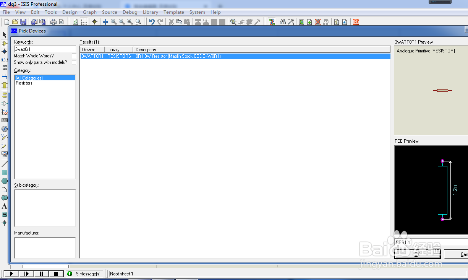This screenshot has height=280, width=468.
Task: Toggle the grid dots icon
Action: (84, 22)
